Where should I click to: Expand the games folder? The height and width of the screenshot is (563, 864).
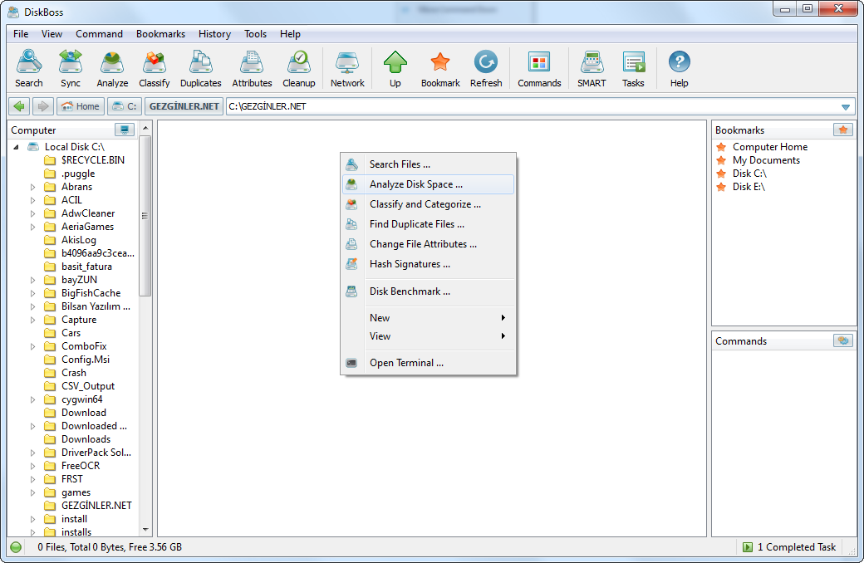point(32,493)
